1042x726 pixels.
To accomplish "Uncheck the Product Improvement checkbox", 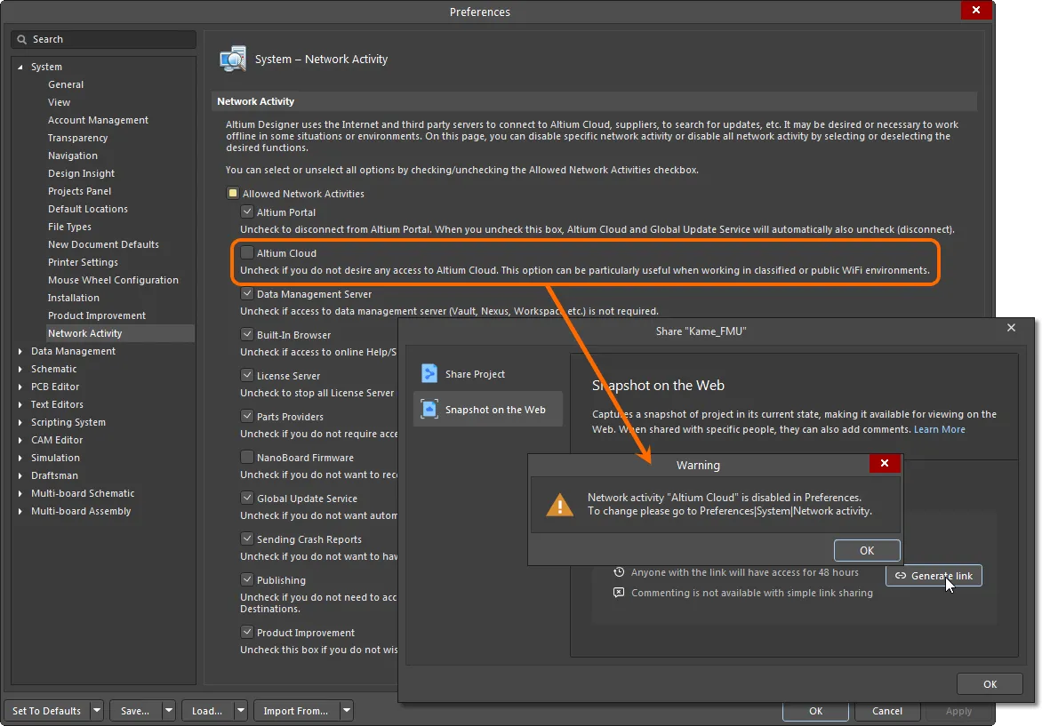I will (247, 632).
